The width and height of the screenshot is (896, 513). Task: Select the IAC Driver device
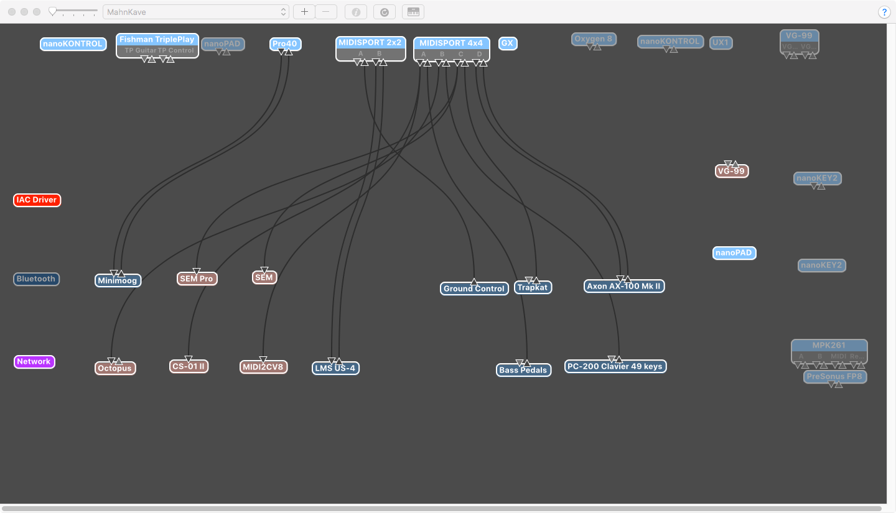[x=37, y=200]
